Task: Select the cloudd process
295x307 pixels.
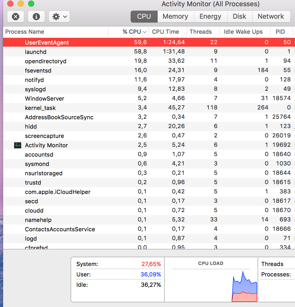Action: [149, 211]
